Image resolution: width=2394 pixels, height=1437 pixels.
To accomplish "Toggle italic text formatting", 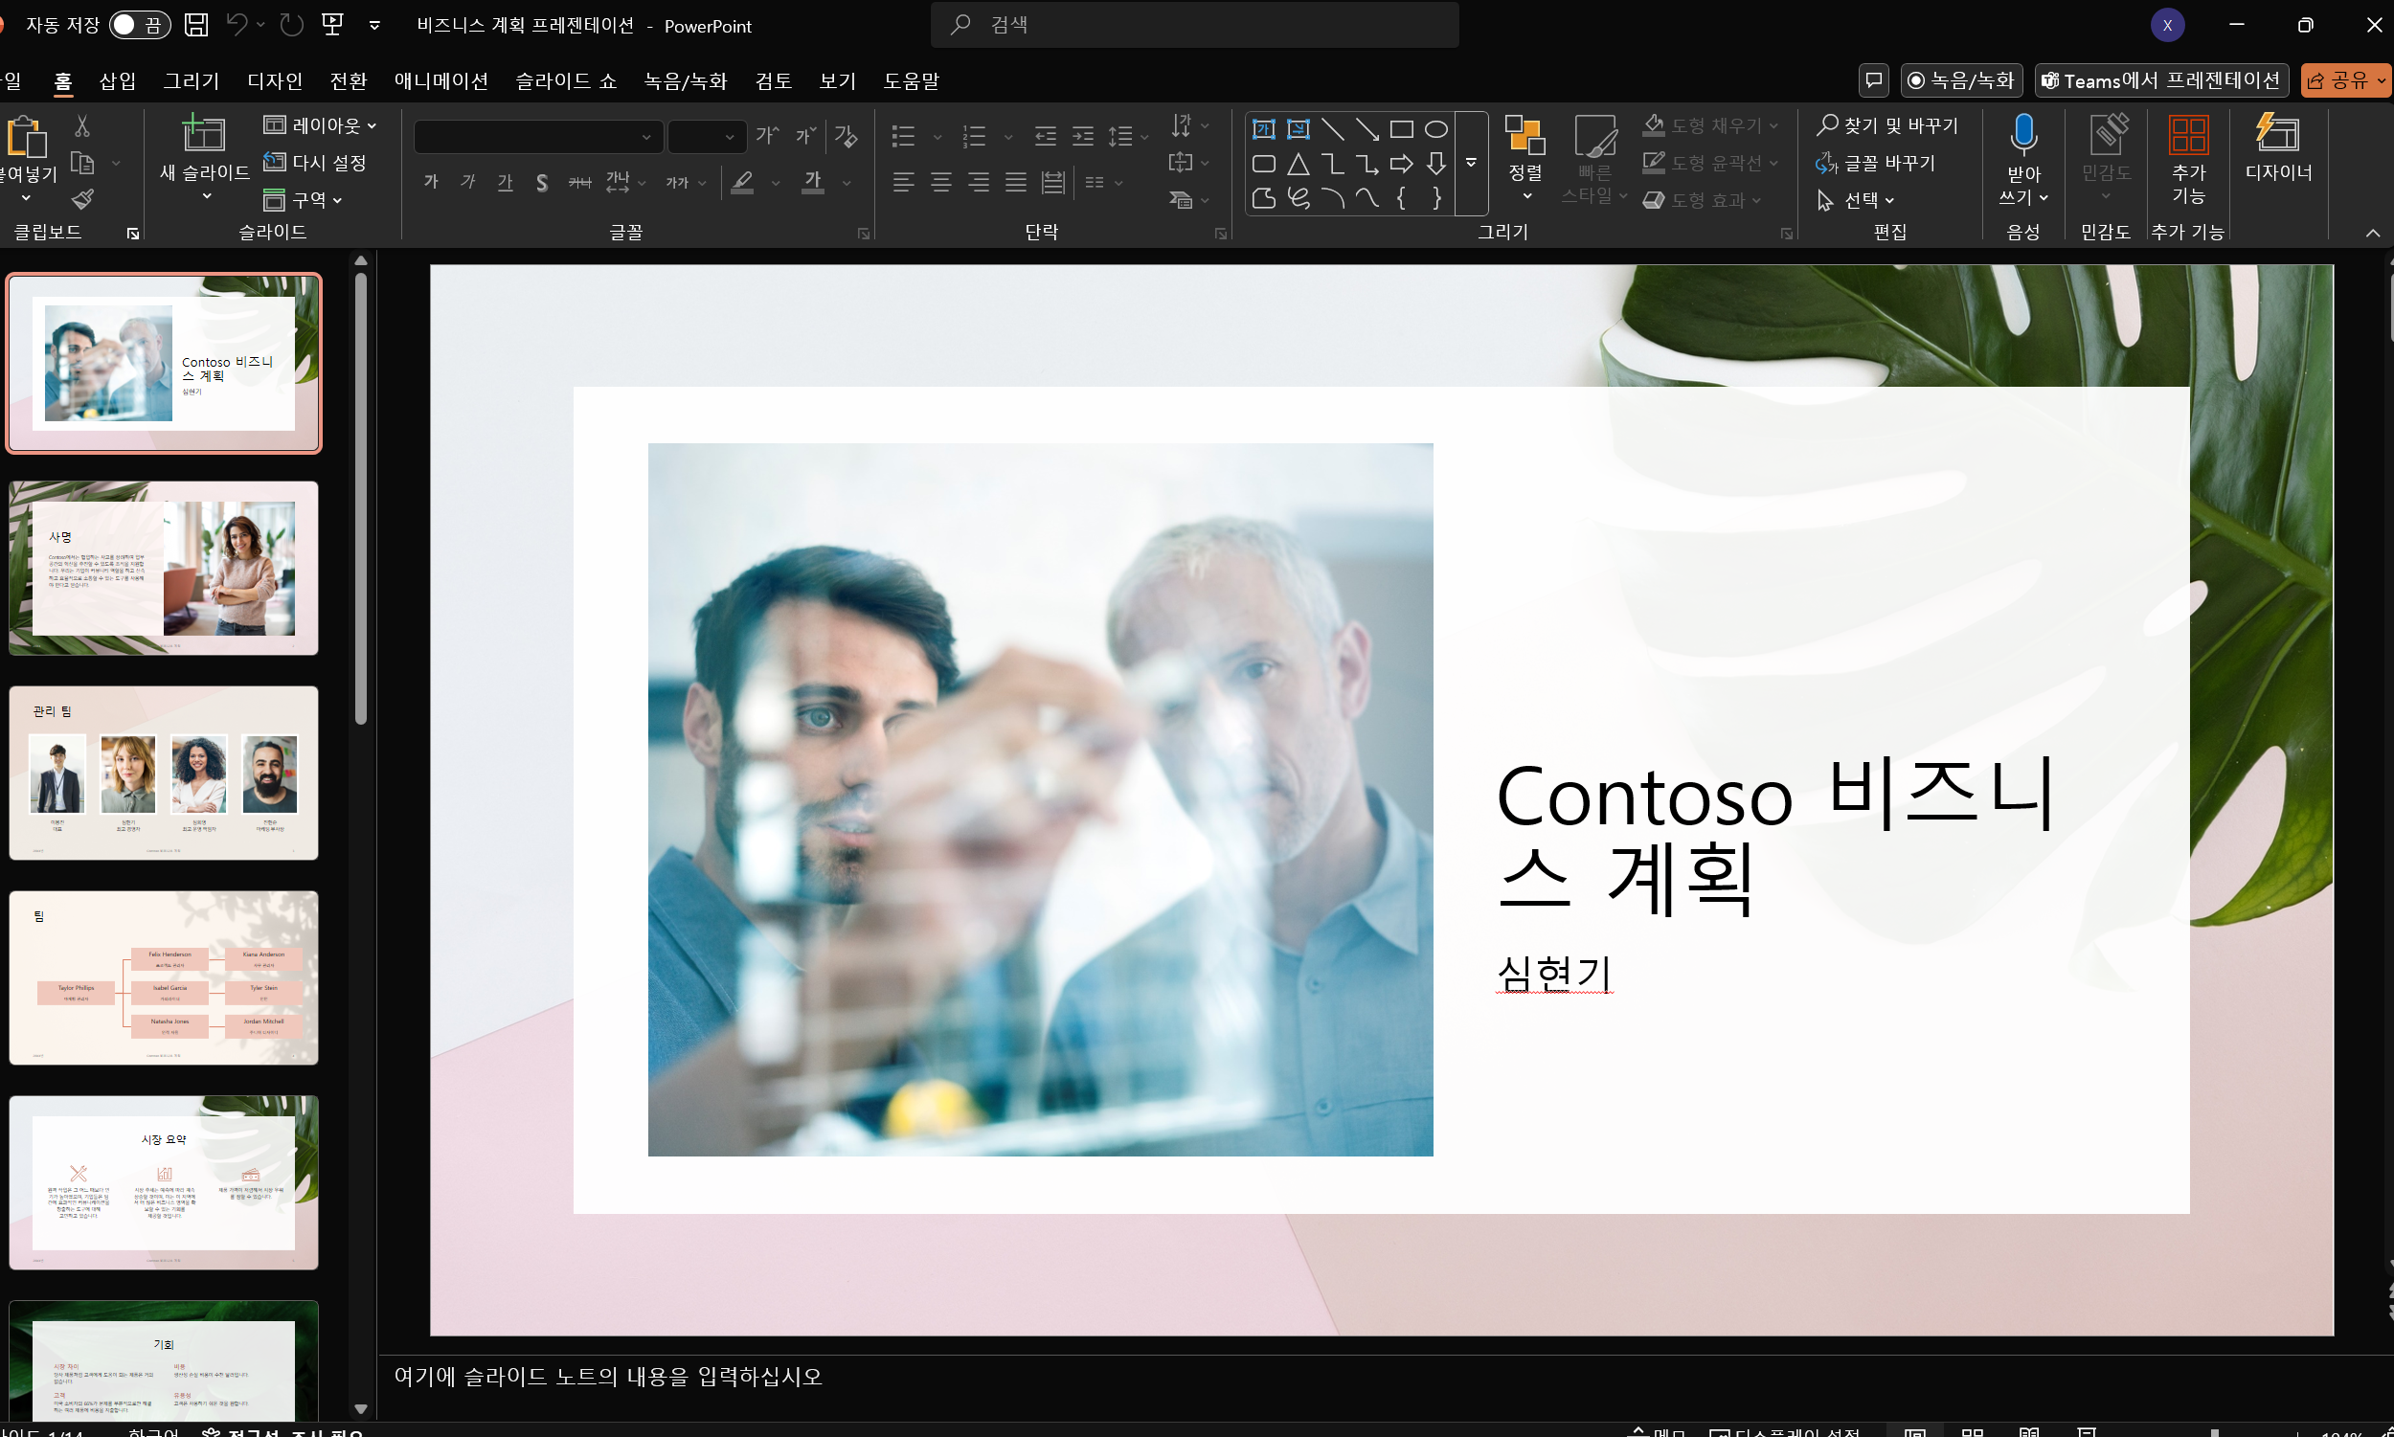I will tap(468, 182).
